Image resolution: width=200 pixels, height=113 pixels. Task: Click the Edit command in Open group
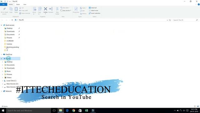click(82, 11)
